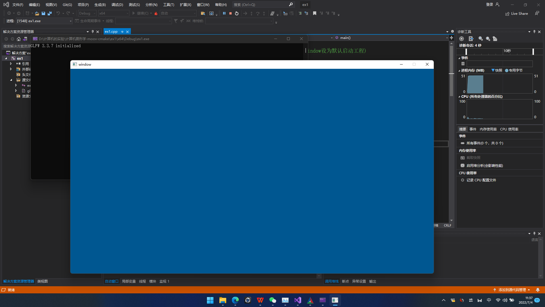Enable heap profiling in memory usage
Image resolution: width=545 pixels, height=307 pixels.
(485, 166)
